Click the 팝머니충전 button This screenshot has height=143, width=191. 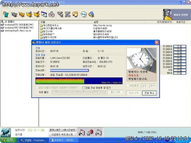(x=55, y=130)
